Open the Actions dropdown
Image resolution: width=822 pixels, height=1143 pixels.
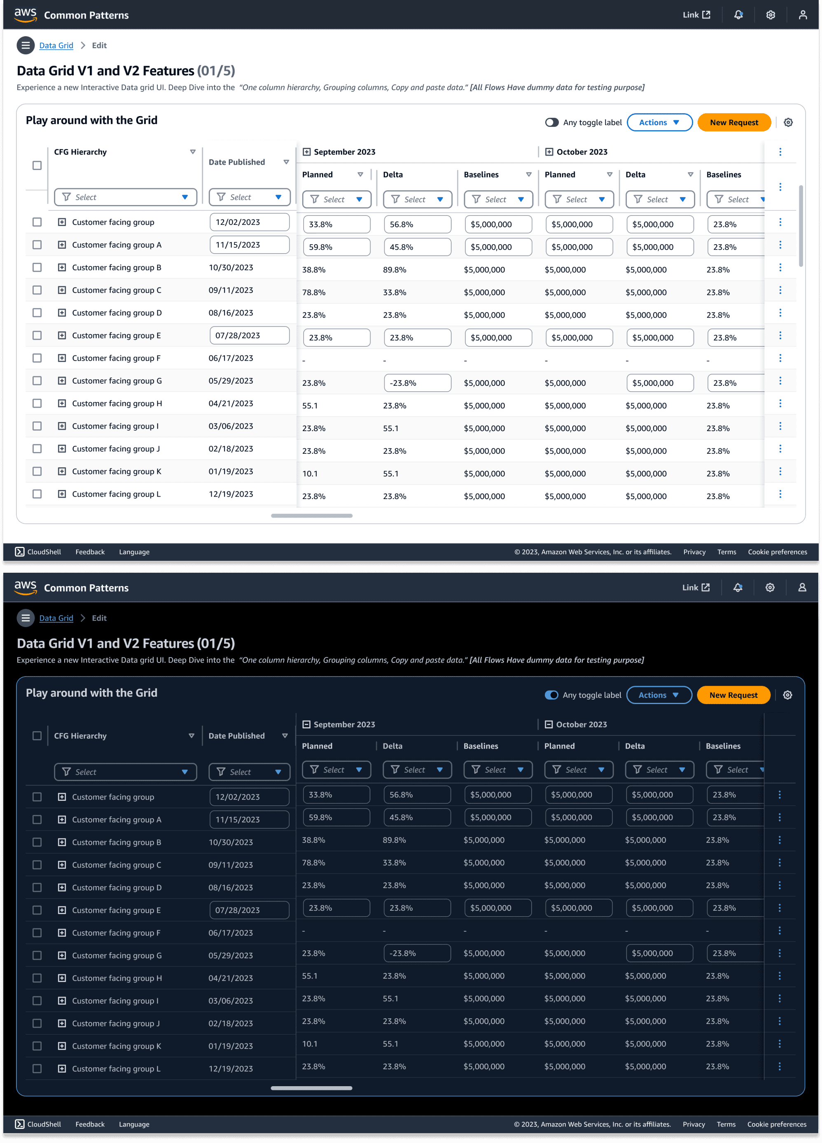click(x=659, y=122)
